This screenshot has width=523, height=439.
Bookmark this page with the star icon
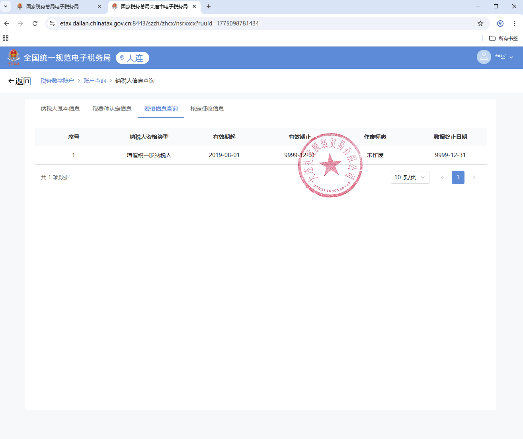tap(480, 23)
